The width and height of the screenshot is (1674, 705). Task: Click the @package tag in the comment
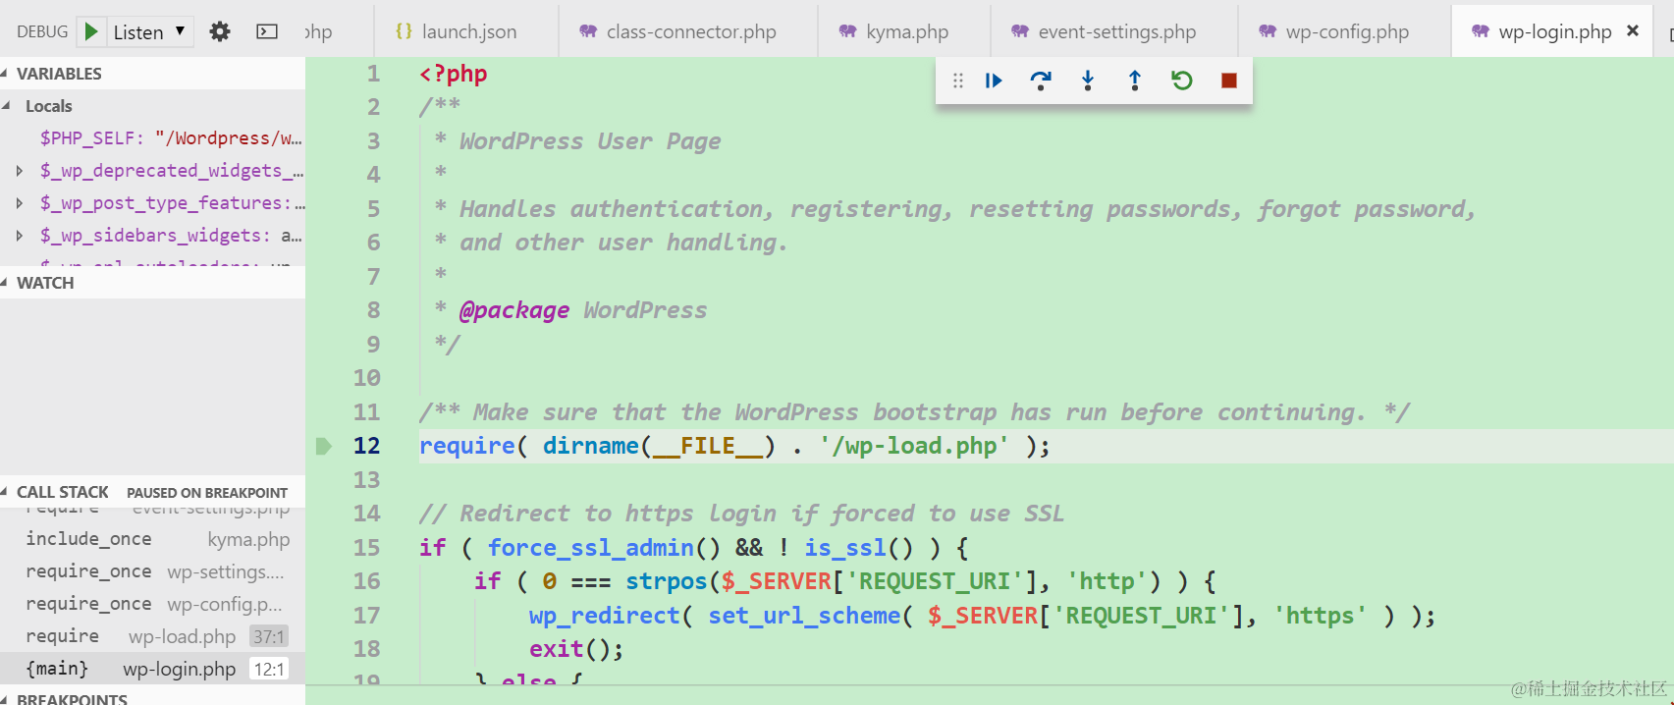[x=514, y=310]
